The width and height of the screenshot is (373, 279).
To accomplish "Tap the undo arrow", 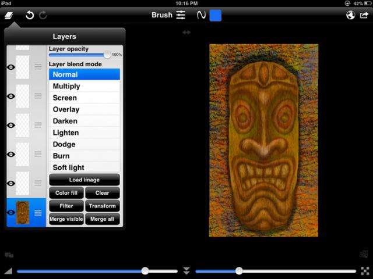I will (x=30, y=15).
